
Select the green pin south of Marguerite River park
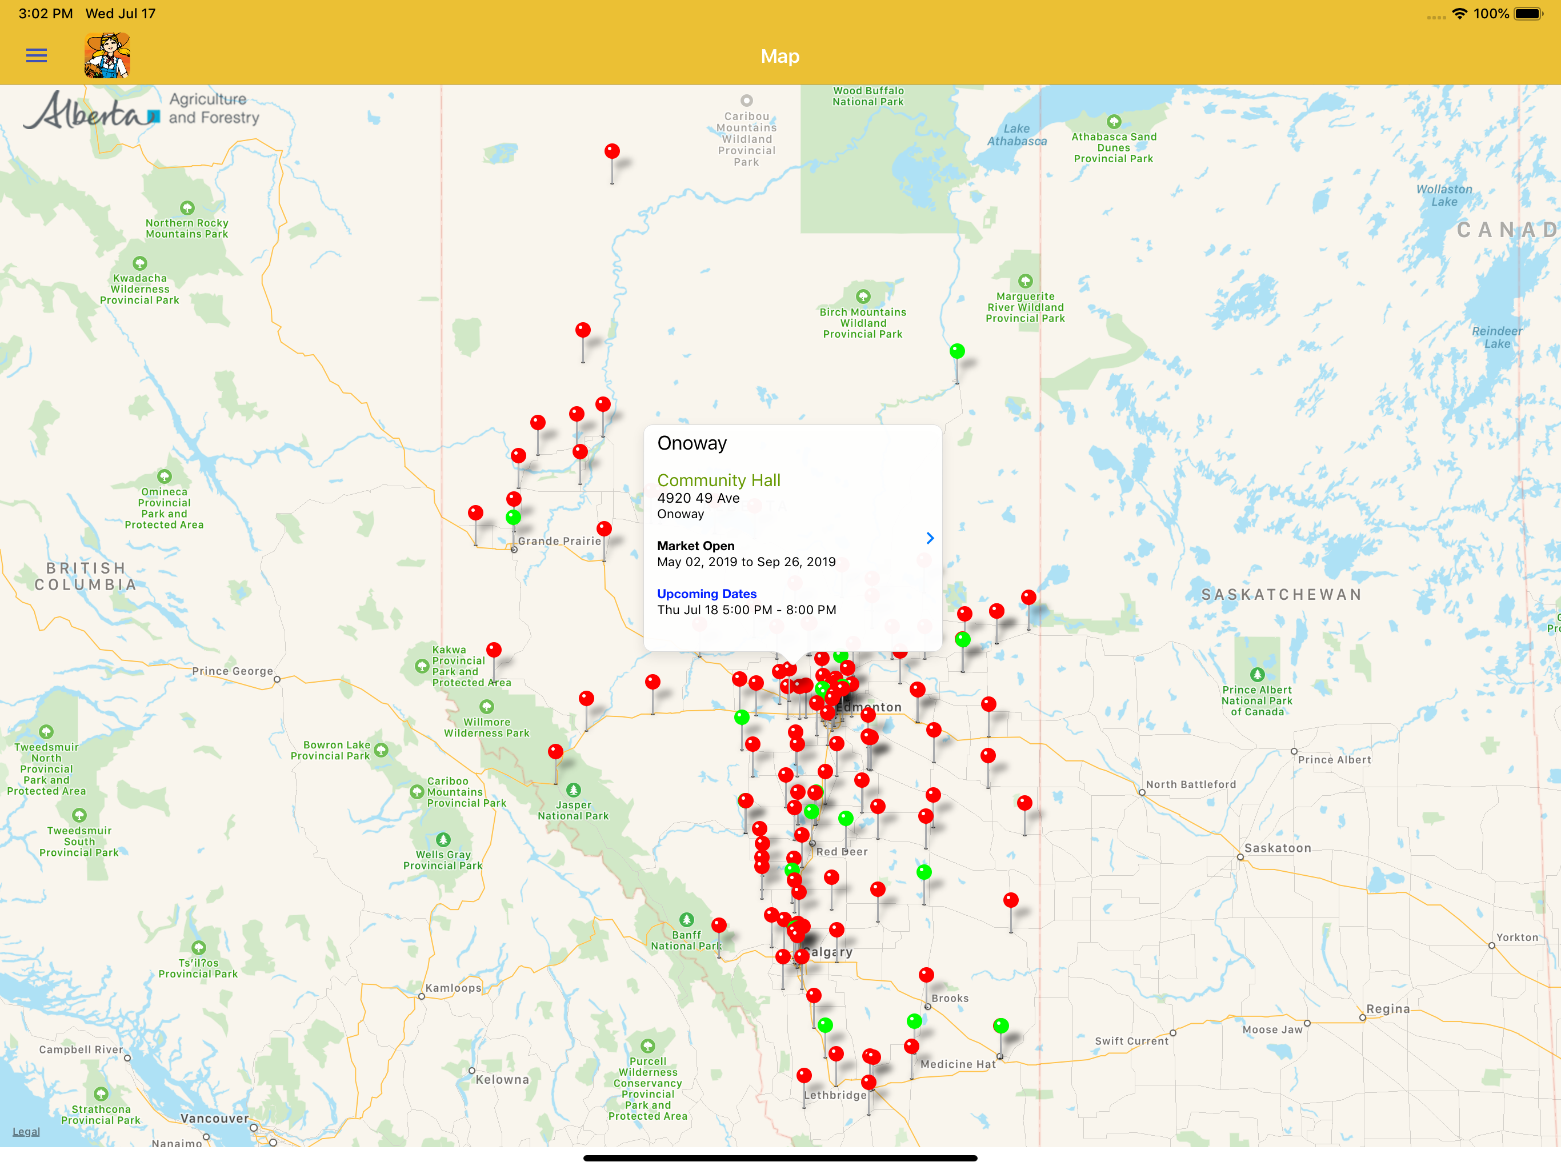pyautogui.click(x=957, y=351)
